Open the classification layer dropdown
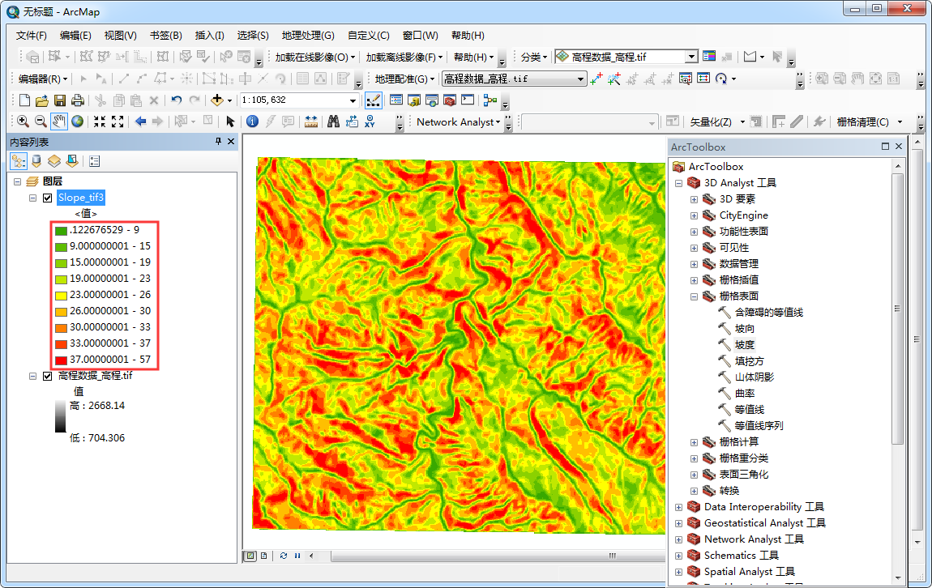The height and width of the screenshot is (588, 932). [x=690, y=57]
